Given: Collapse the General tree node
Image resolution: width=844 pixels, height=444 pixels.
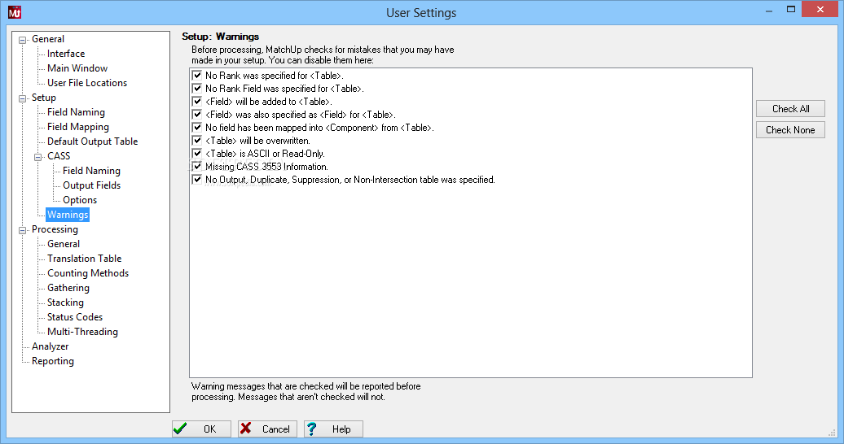Looking at the screenshot, I should [23, 40].
